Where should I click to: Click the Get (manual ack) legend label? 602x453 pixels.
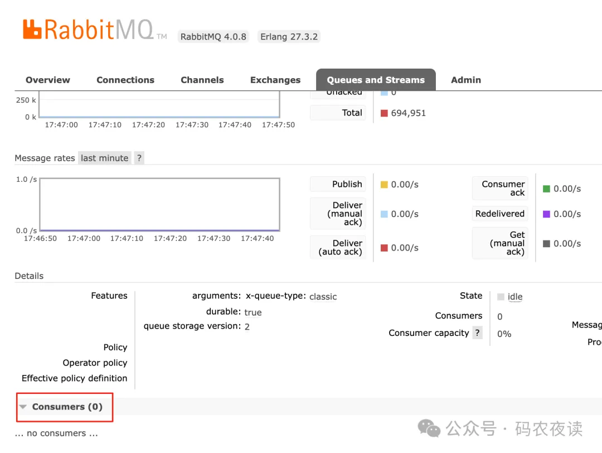point(500,243)
